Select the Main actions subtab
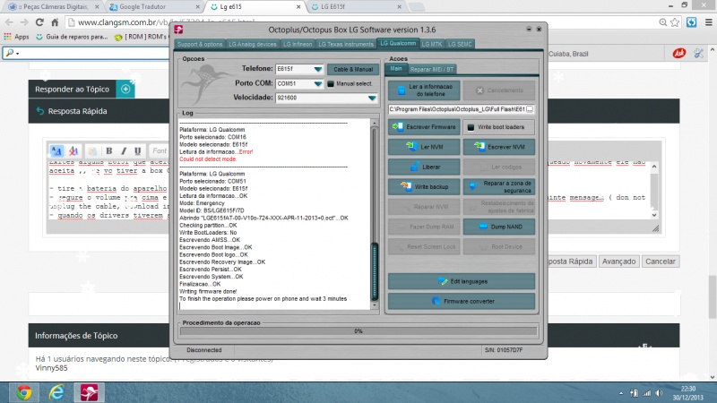Screen dimensions: 717x403 coord(396,69)
